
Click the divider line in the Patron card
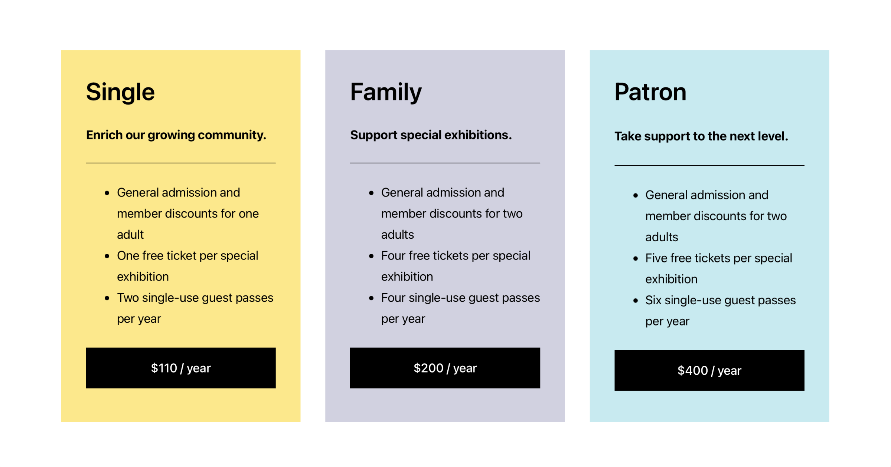pos(709,165)
